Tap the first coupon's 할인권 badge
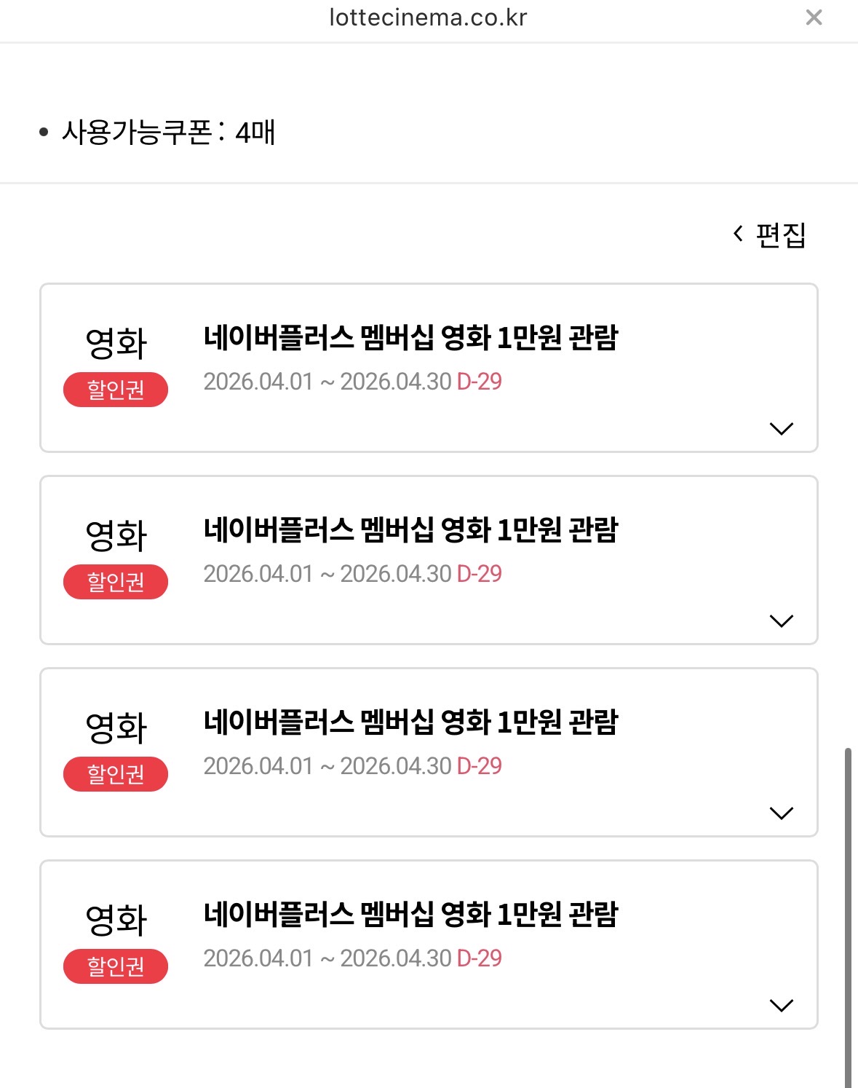The image size is (858, 1088). point(116,390)
